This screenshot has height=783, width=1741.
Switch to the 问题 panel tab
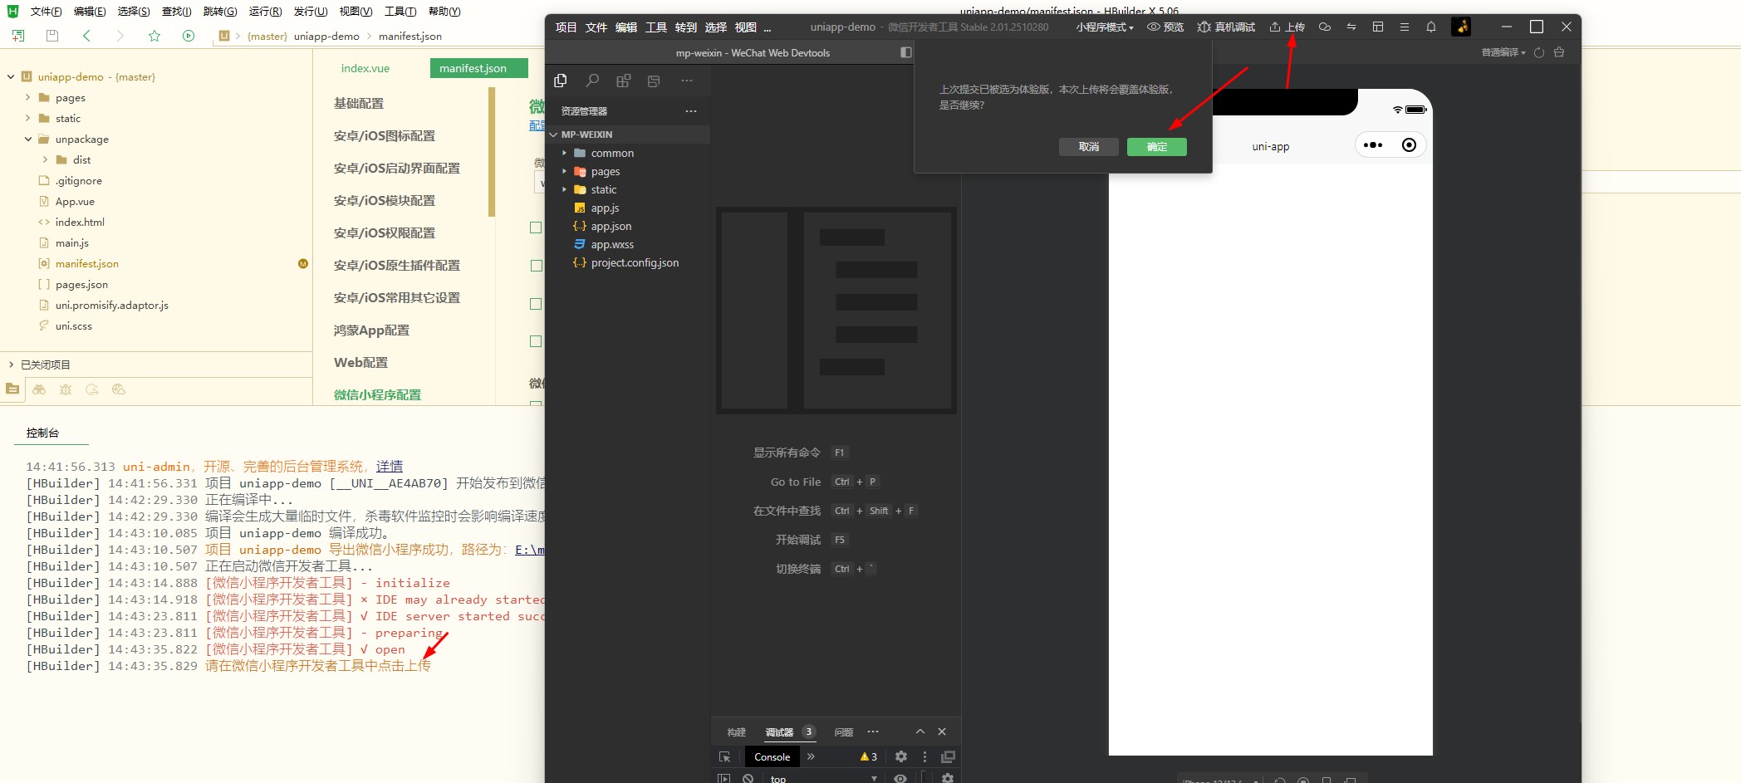pos(844,732)
